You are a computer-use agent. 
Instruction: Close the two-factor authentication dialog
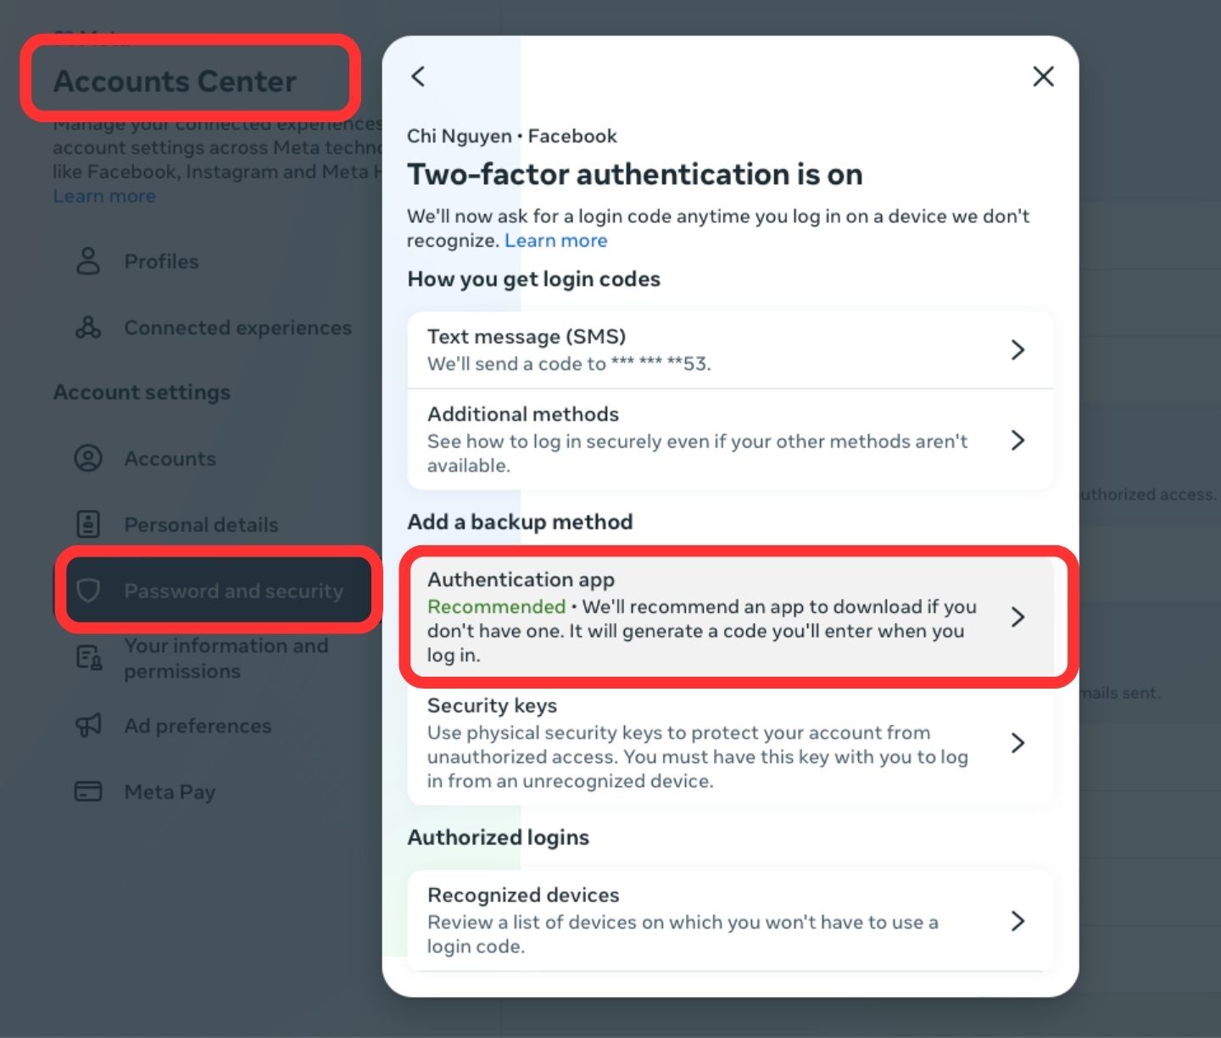tap(1043, 76)
